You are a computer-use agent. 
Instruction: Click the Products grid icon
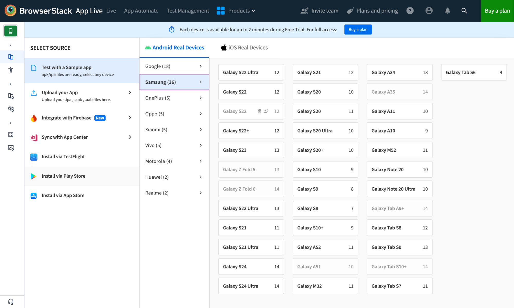click(220, 11)
